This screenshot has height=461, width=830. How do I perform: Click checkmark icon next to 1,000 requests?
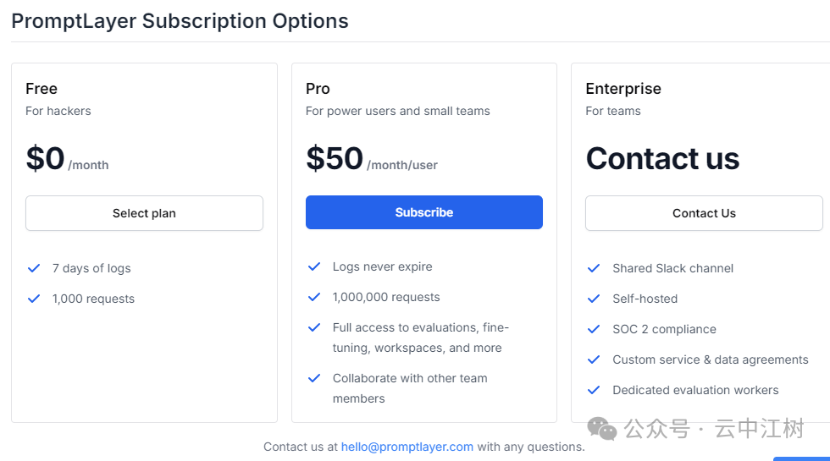(34, 299)
